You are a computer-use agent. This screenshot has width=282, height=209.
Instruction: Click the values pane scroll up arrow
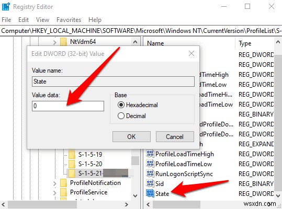point(278,42)
